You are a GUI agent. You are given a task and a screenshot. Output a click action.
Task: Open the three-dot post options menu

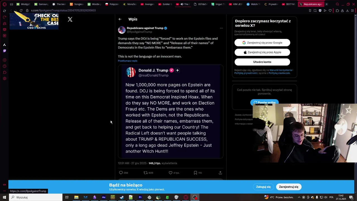(221, 28)
